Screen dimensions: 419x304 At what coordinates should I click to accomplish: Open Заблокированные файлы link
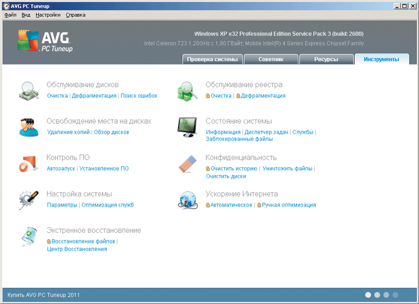239,139
